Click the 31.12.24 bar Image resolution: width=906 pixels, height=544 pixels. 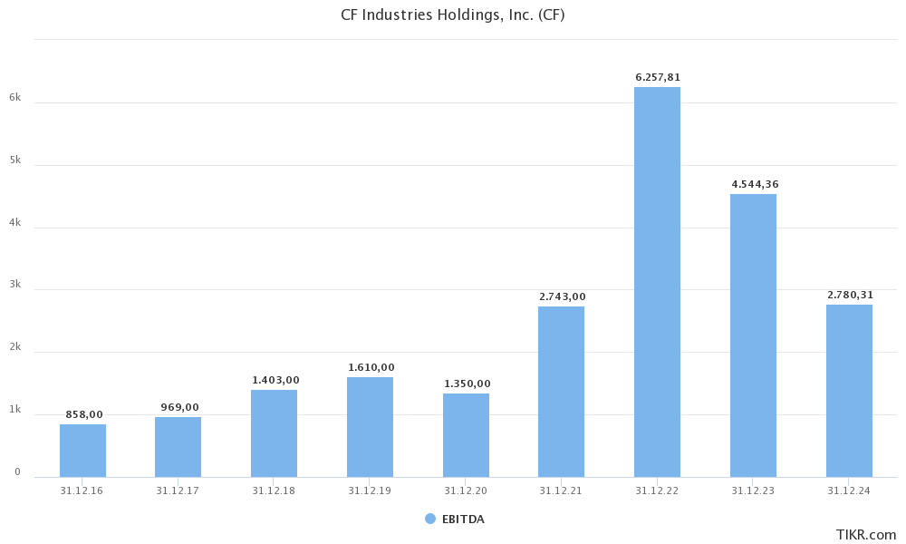pos(849,391)
